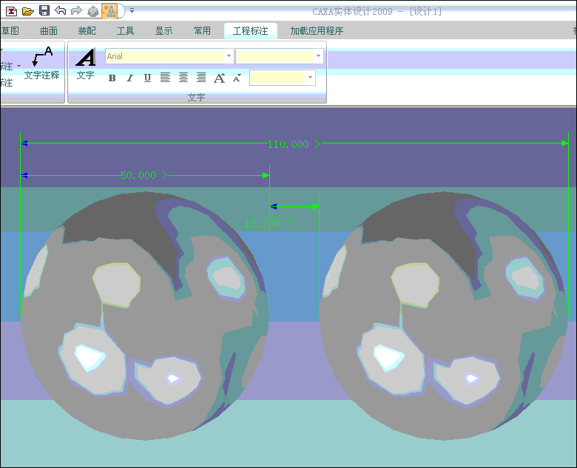Click the 文字注释 text annotation tool
577x468 pixels.
[x=41, y=63]
